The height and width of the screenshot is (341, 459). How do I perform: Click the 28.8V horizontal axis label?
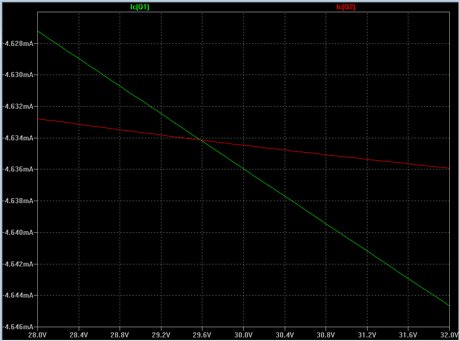(120, 335)
